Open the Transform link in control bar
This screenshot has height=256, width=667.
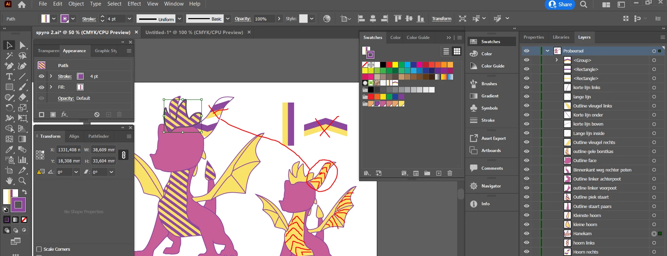pos(442,19)
